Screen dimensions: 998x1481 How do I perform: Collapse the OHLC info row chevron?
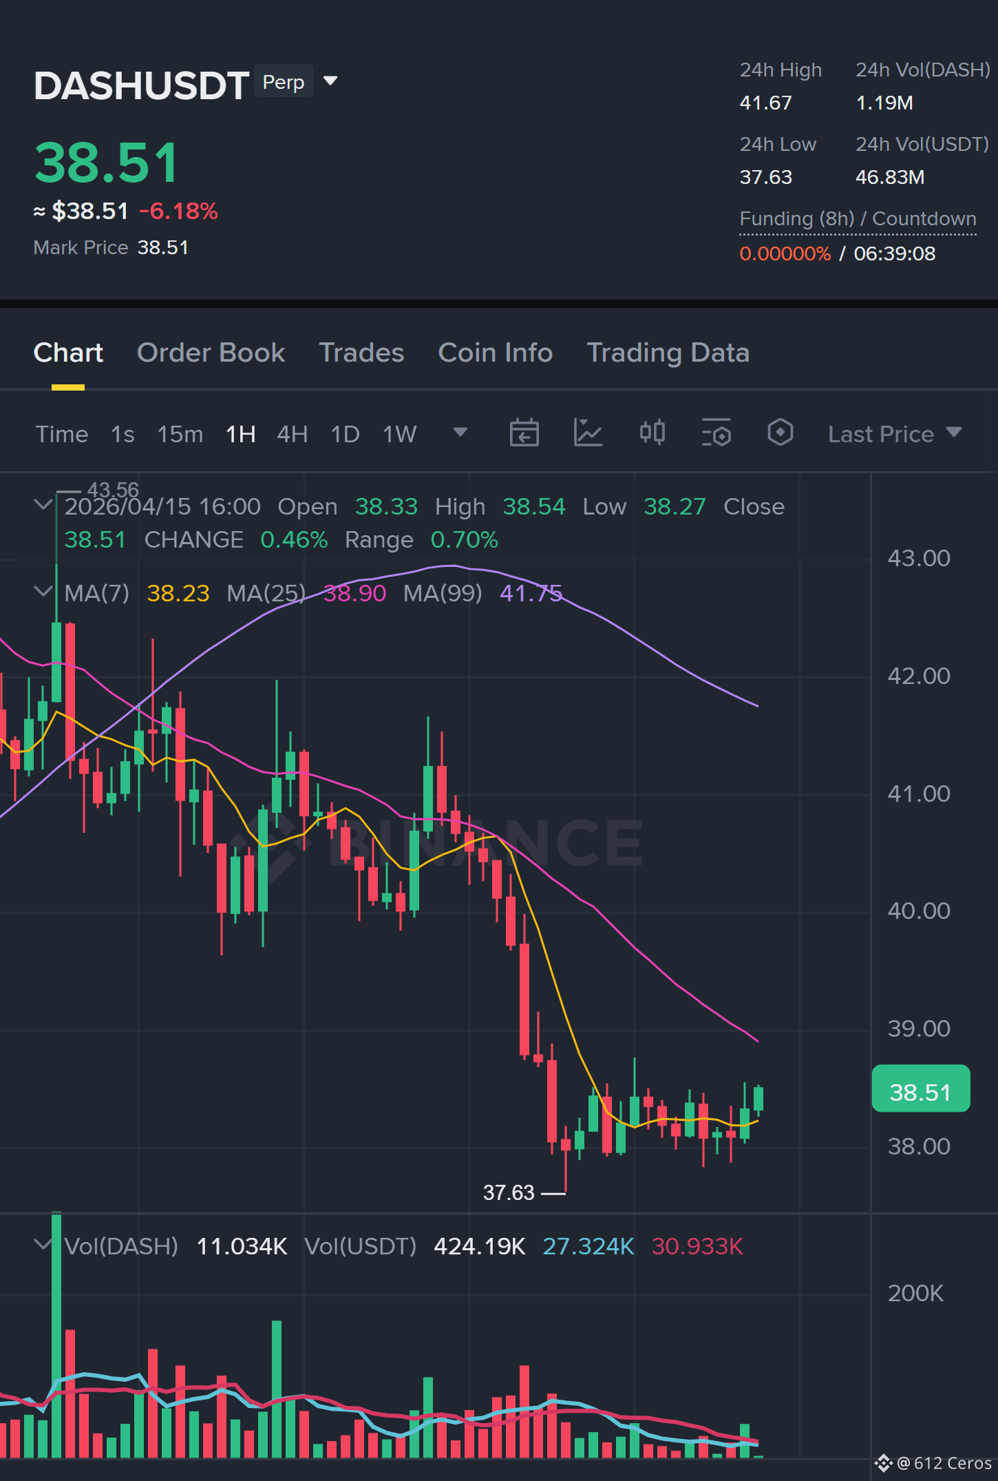(43, 505)
